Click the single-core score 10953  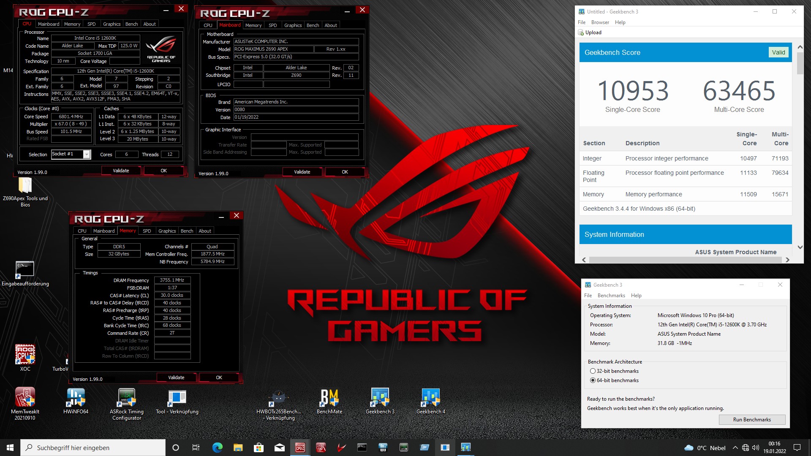(633, 91)
